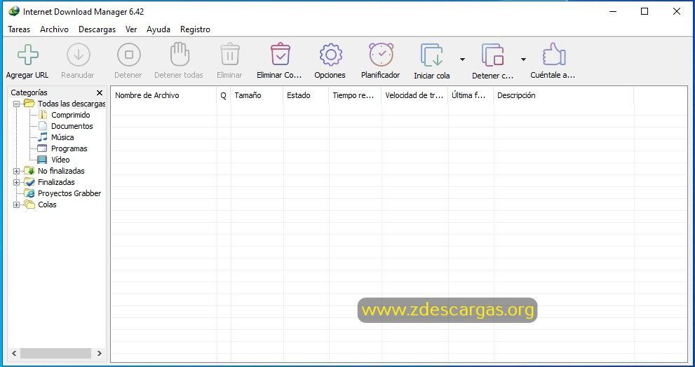This screenshot has width=695, height=367.
Task: Select the Comprimido category label
Action: tap(70, 115)
